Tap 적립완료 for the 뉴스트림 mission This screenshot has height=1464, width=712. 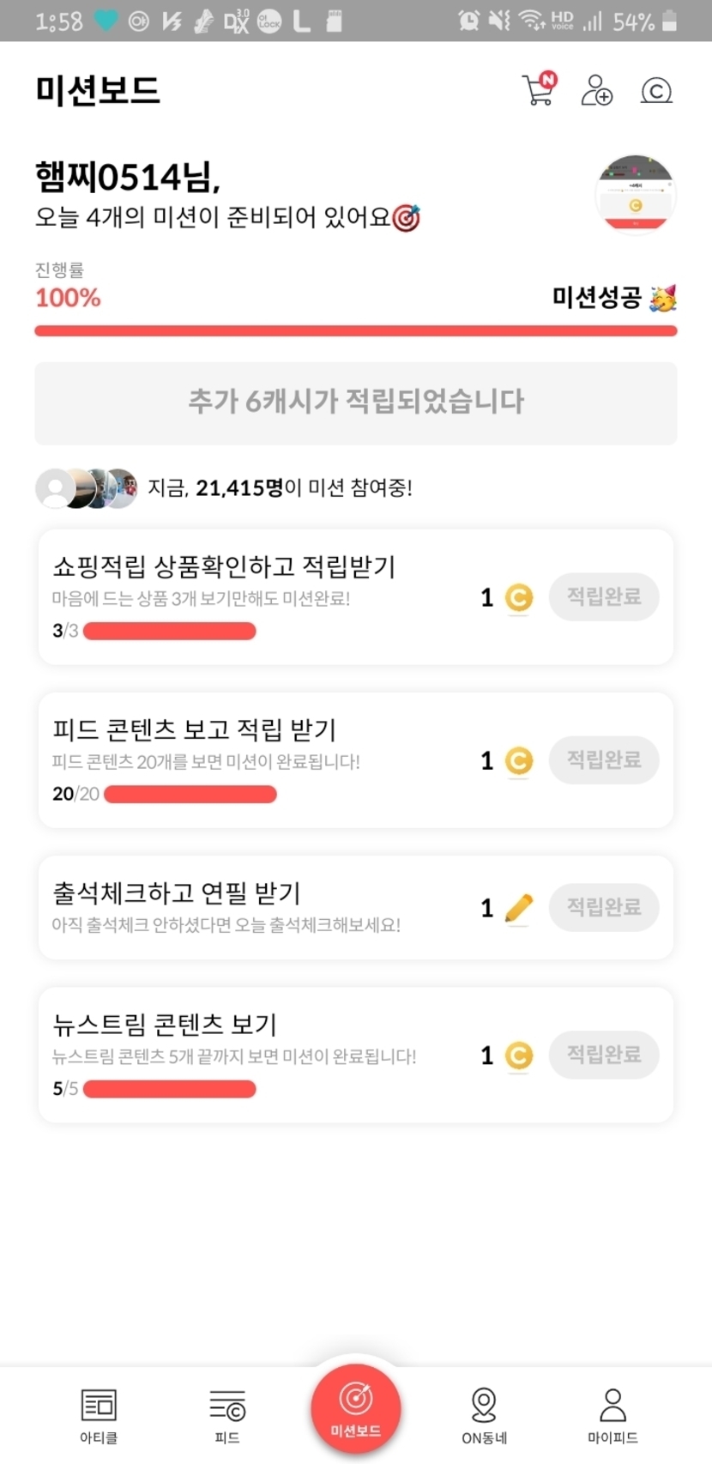coord(604,1055)
